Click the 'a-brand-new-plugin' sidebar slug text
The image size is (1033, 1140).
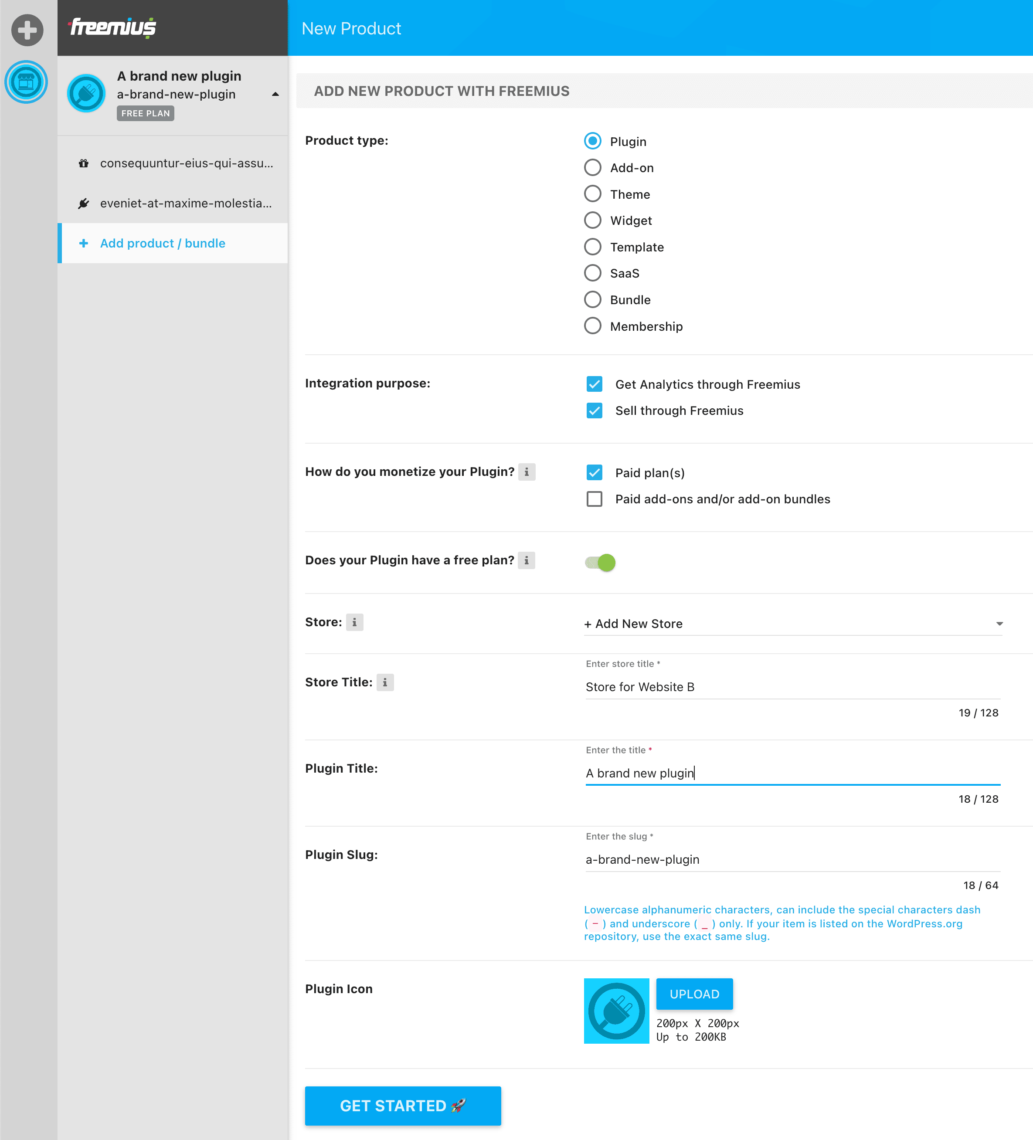click(x=177, y=95)
